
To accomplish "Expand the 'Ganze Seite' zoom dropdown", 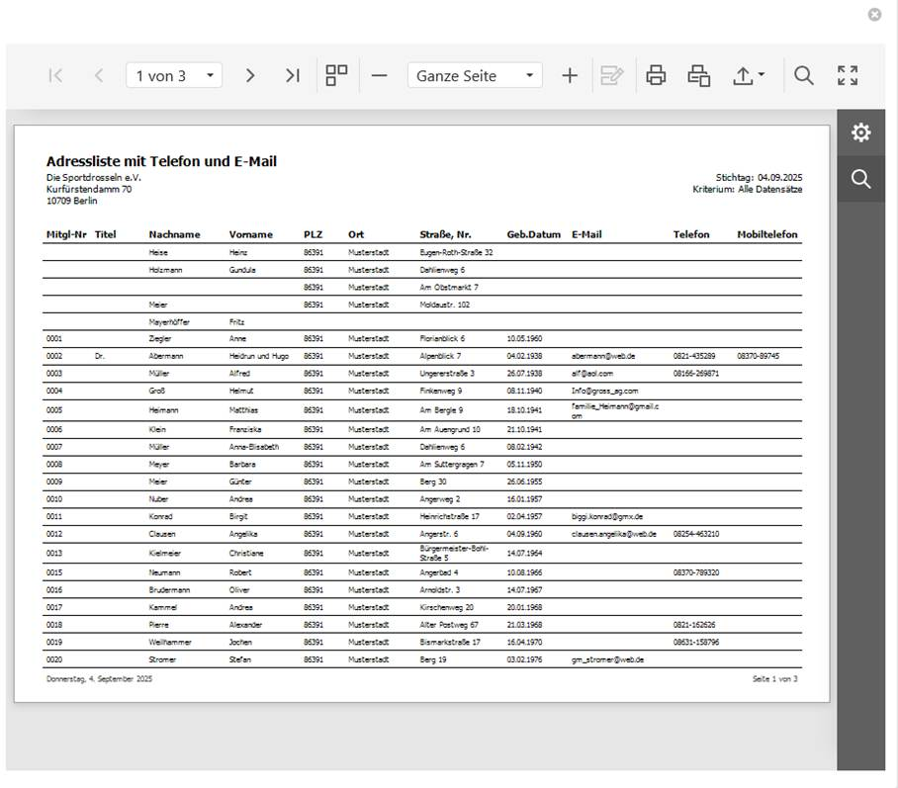I will coord(476,75).
